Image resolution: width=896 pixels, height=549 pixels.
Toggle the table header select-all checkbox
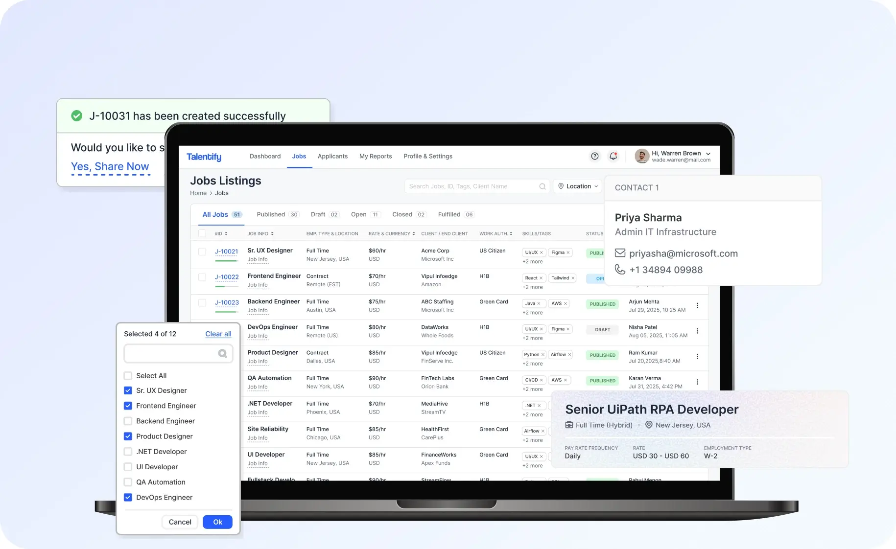click(202, 233)
